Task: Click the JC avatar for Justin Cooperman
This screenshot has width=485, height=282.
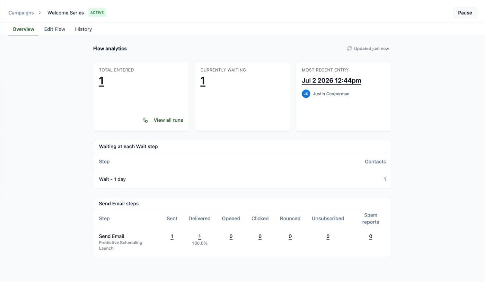Action: tap(306, 94)
